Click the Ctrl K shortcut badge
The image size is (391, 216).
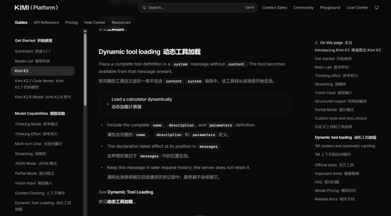[x=249, y=8]
